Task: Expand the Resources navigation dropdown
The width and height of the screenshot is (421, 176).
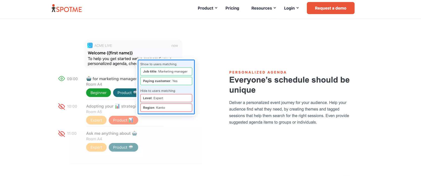Action: tap(263, 8)
